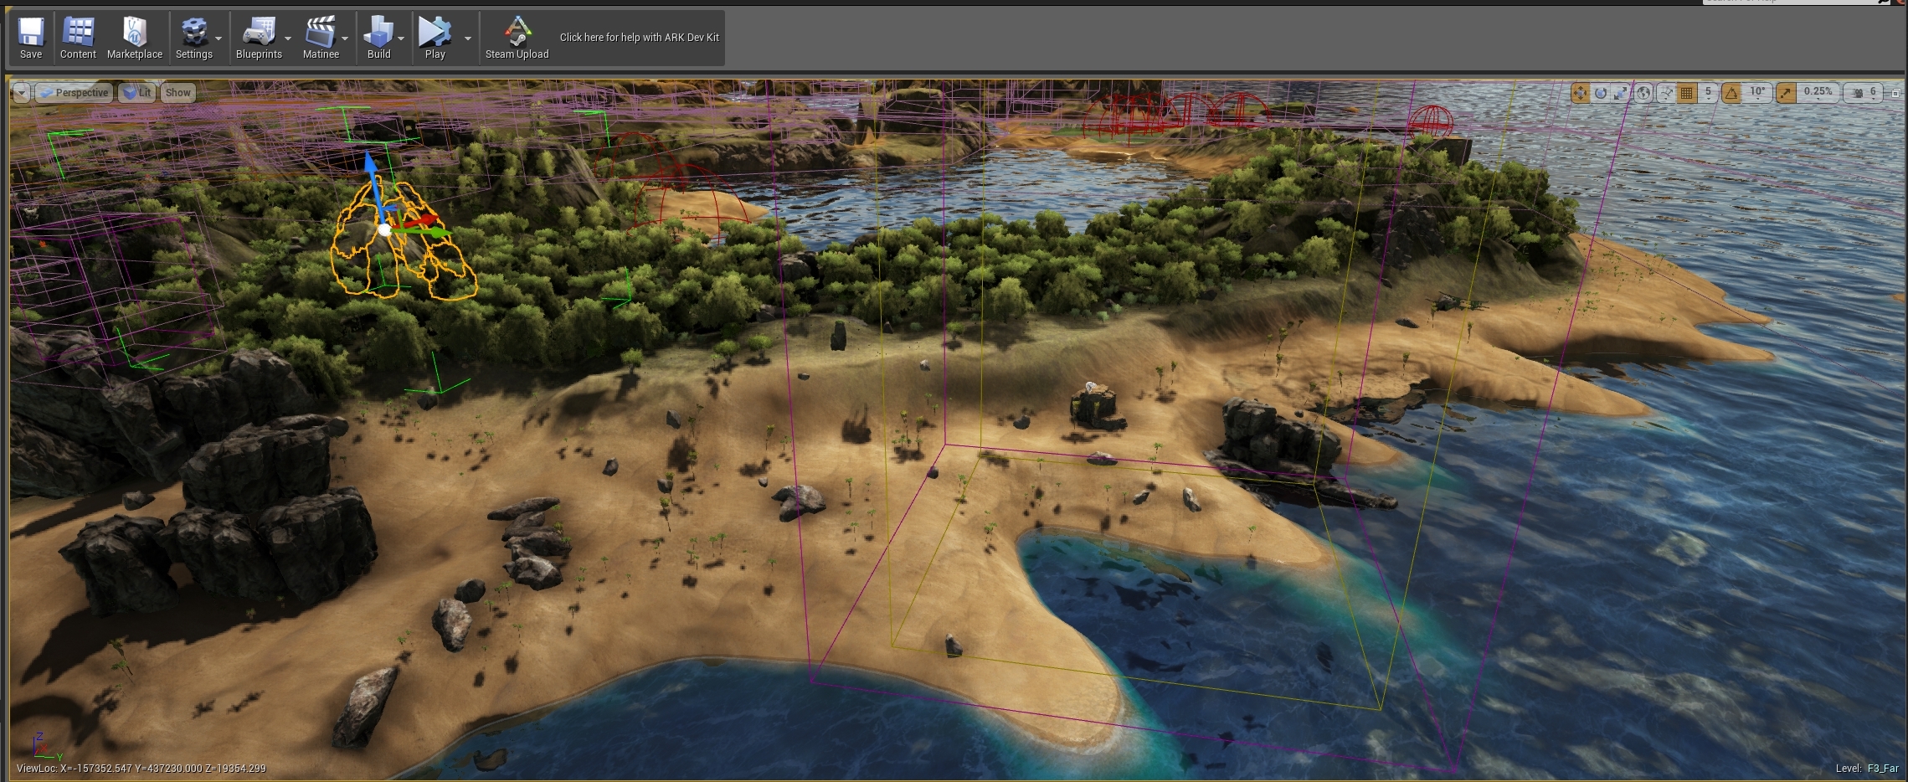The height and width of the screenshot is (782, 1908).
Task: Click the Steam Upload button
Action: point(517,38)
